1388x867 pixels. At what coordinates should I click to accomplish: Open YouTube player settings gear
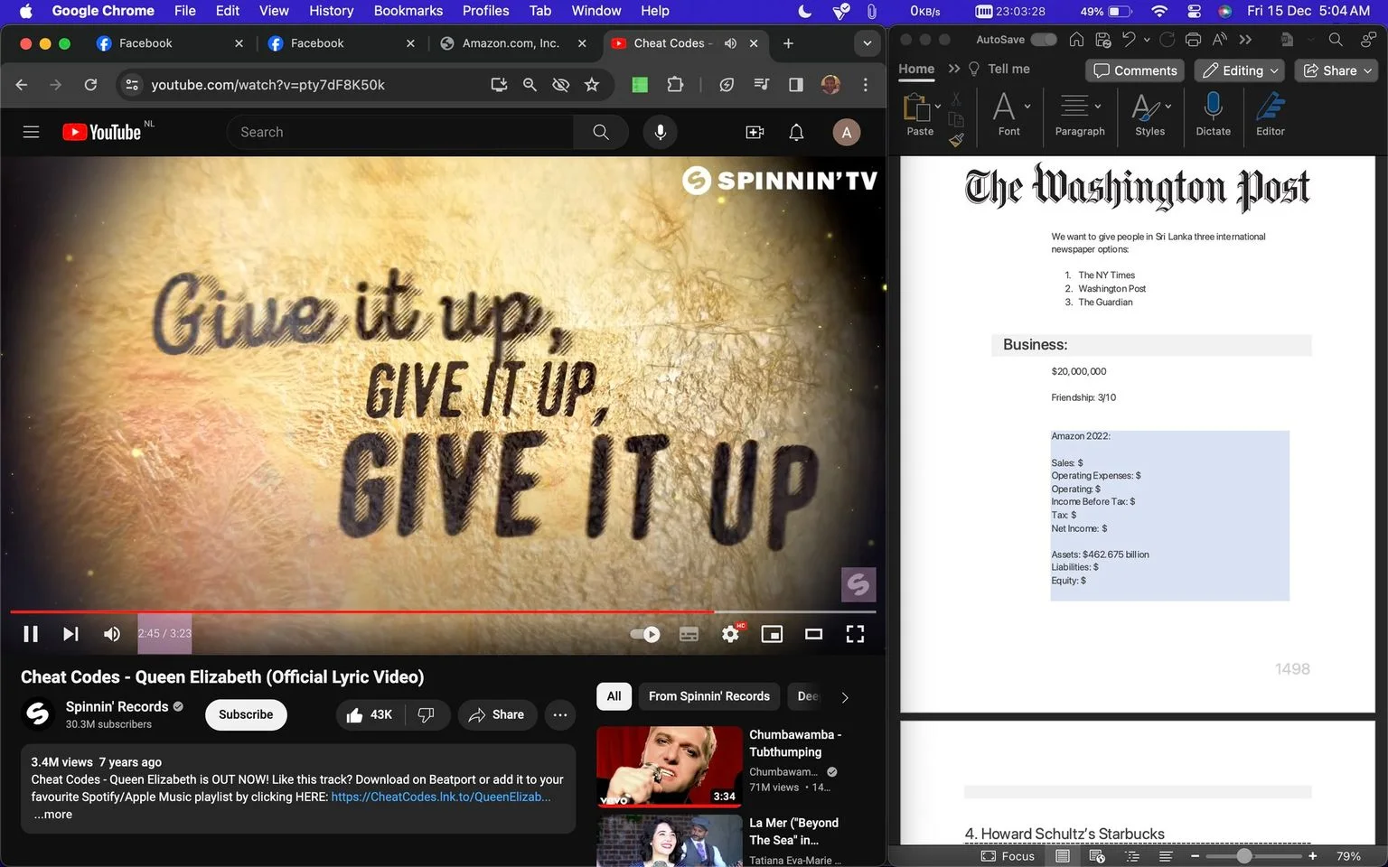tap(730, 634)
